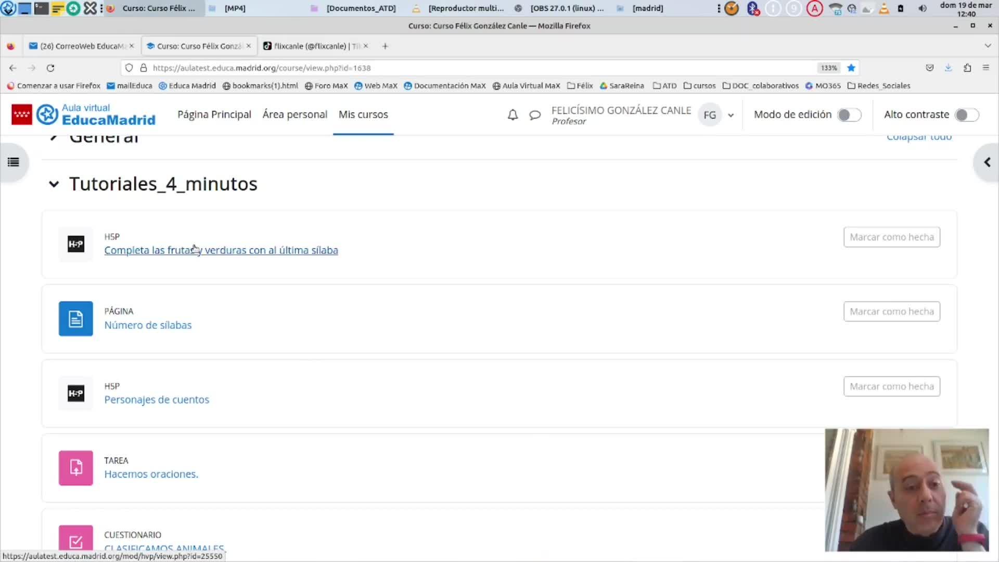Collapse the Tutoriales_4_minutos section

click(x=54, y=184)
